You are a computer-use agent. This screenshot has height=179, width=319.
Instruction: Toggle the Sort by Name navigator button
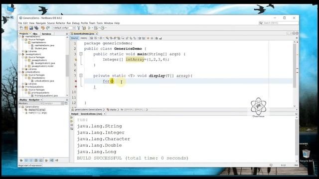point(52,160)
